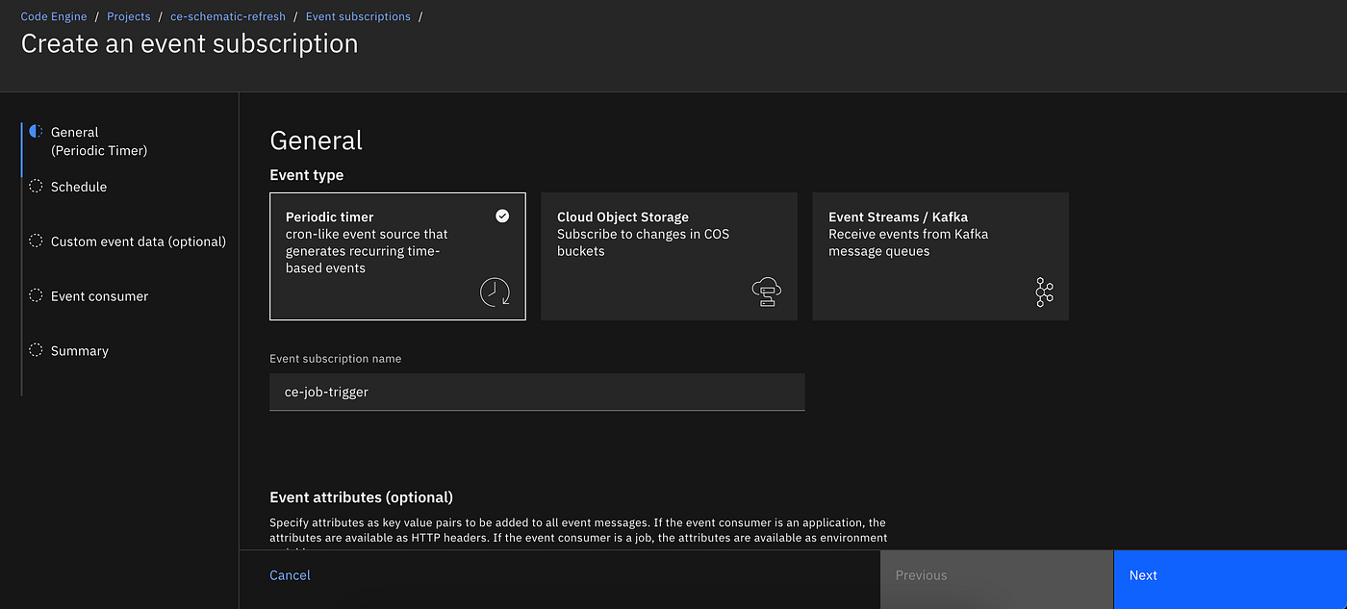The height and width of the screenshot is (609, 1347).
Task: Click the Event consumer step circle icon
Action: (x=36, y=295)
